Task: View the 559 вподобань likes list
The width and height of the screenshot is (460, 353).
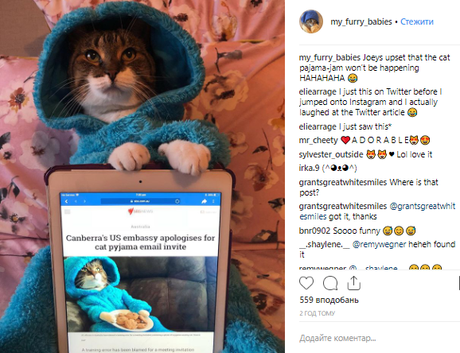Action: pos(329,301)
